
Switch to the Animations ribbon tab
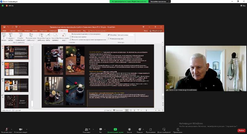53,31
